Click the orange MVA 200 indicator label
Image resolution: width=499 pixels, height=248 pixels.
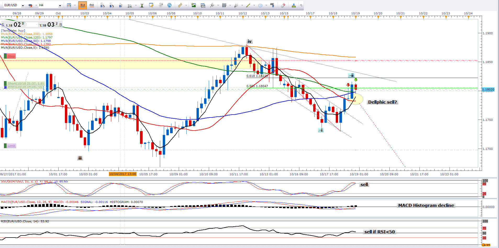tap(27, 34)
